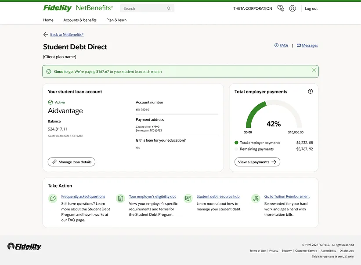Click the 42% progress gauge
The width and height of the screenshot is (361, 265).
tap(274, 114)
